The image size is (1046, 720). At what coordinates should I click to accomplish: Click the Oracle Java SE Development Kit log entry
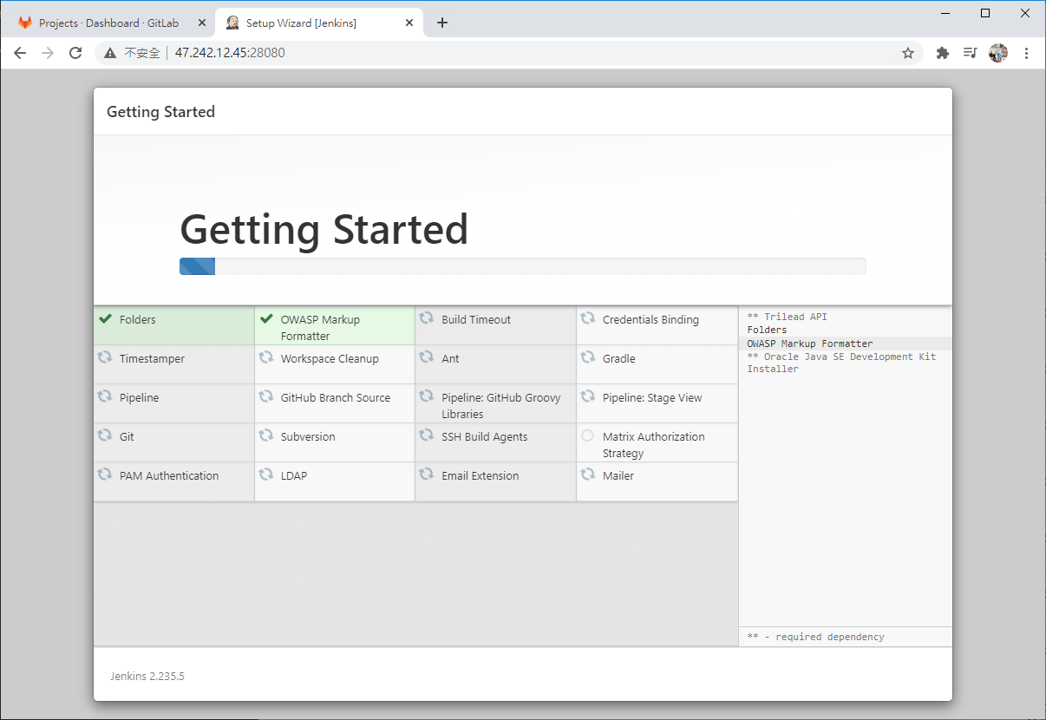point(841,363)
